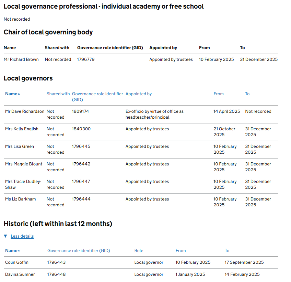Collapse the Less details section link

22,236
